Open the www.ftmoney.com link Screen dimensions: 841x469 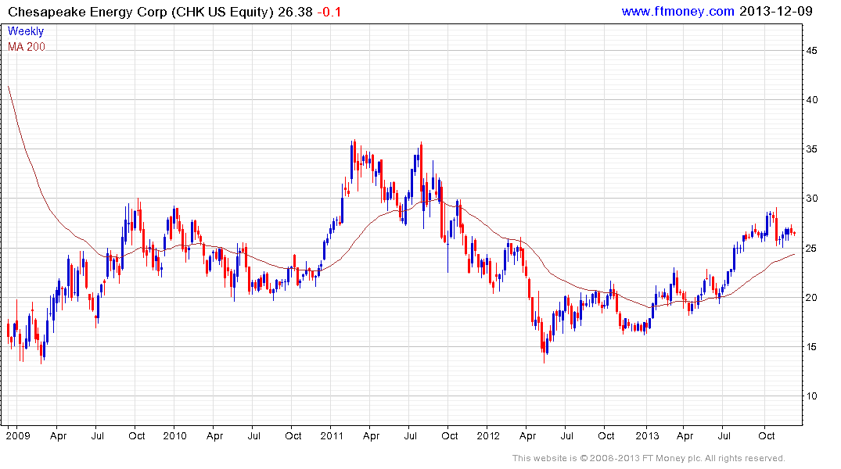point(677,11)
